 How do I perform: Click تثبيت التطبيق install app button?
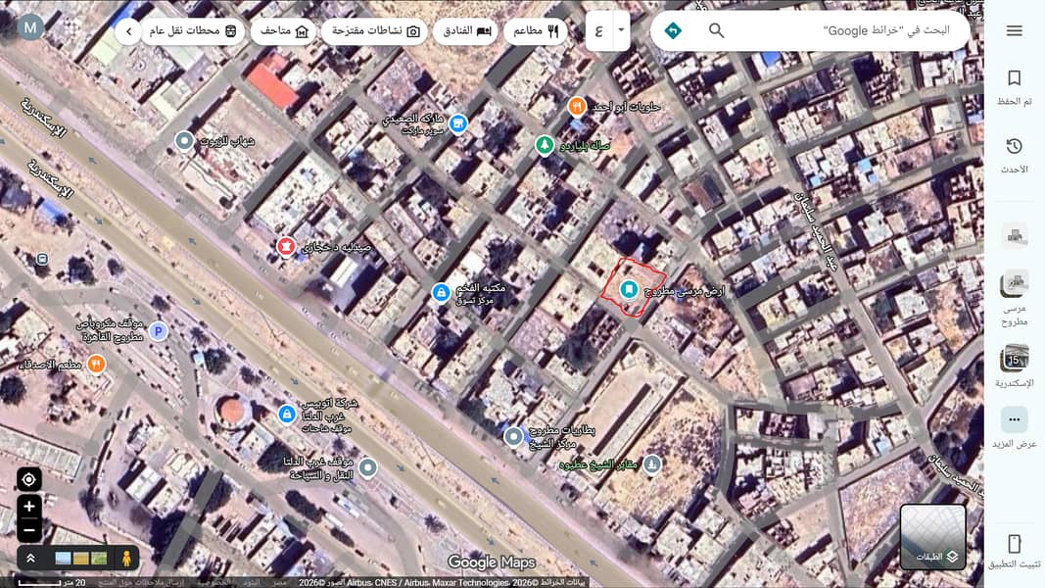[1015, 552]
